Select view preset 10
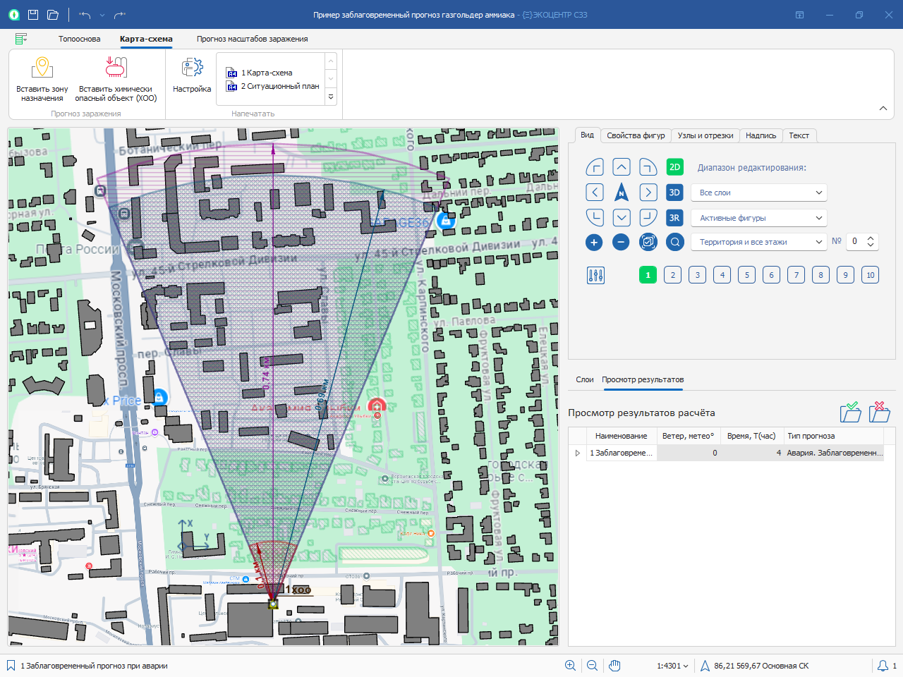Viewport: 903px width, 677px height. coord(870,275)
